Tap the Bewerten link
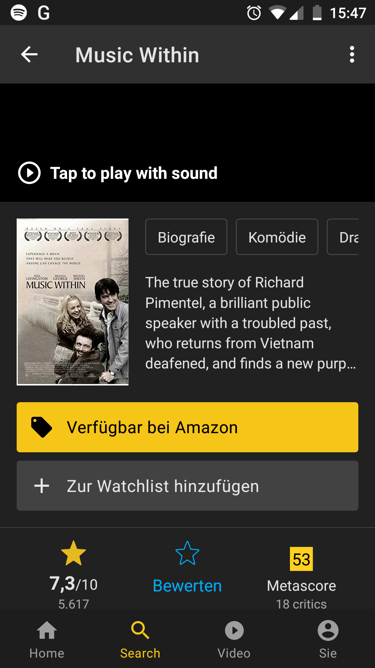Viewport: 375px width, 668px height. point(187,586)
